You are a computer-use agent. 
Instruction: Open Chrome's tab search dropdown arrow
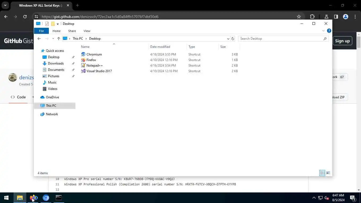[x=5, y=5]
